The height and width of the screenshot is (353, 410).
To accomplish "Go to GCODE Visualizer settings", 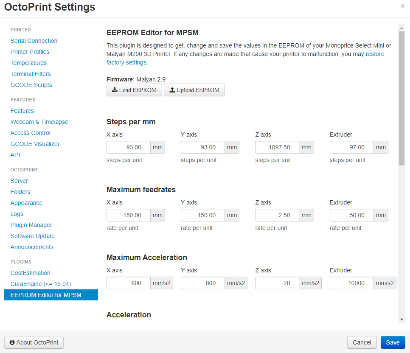I will [35, 144].
